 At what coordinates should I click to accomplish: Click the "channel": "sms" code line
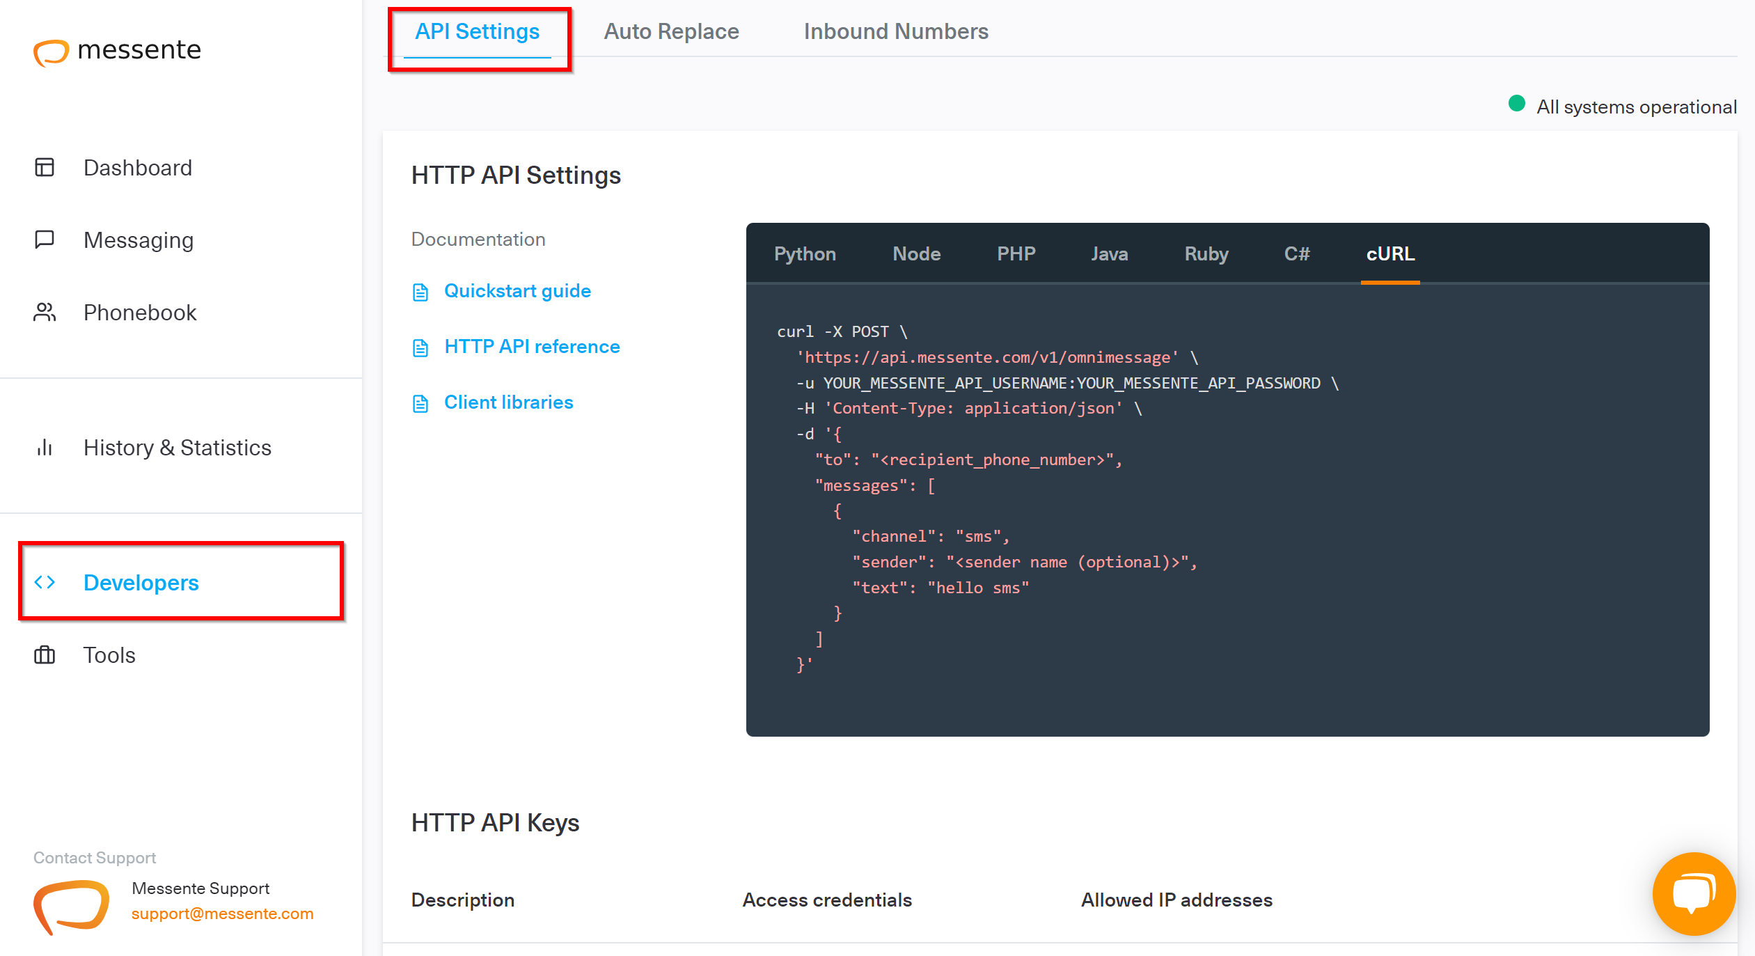(x=931, y=537)
